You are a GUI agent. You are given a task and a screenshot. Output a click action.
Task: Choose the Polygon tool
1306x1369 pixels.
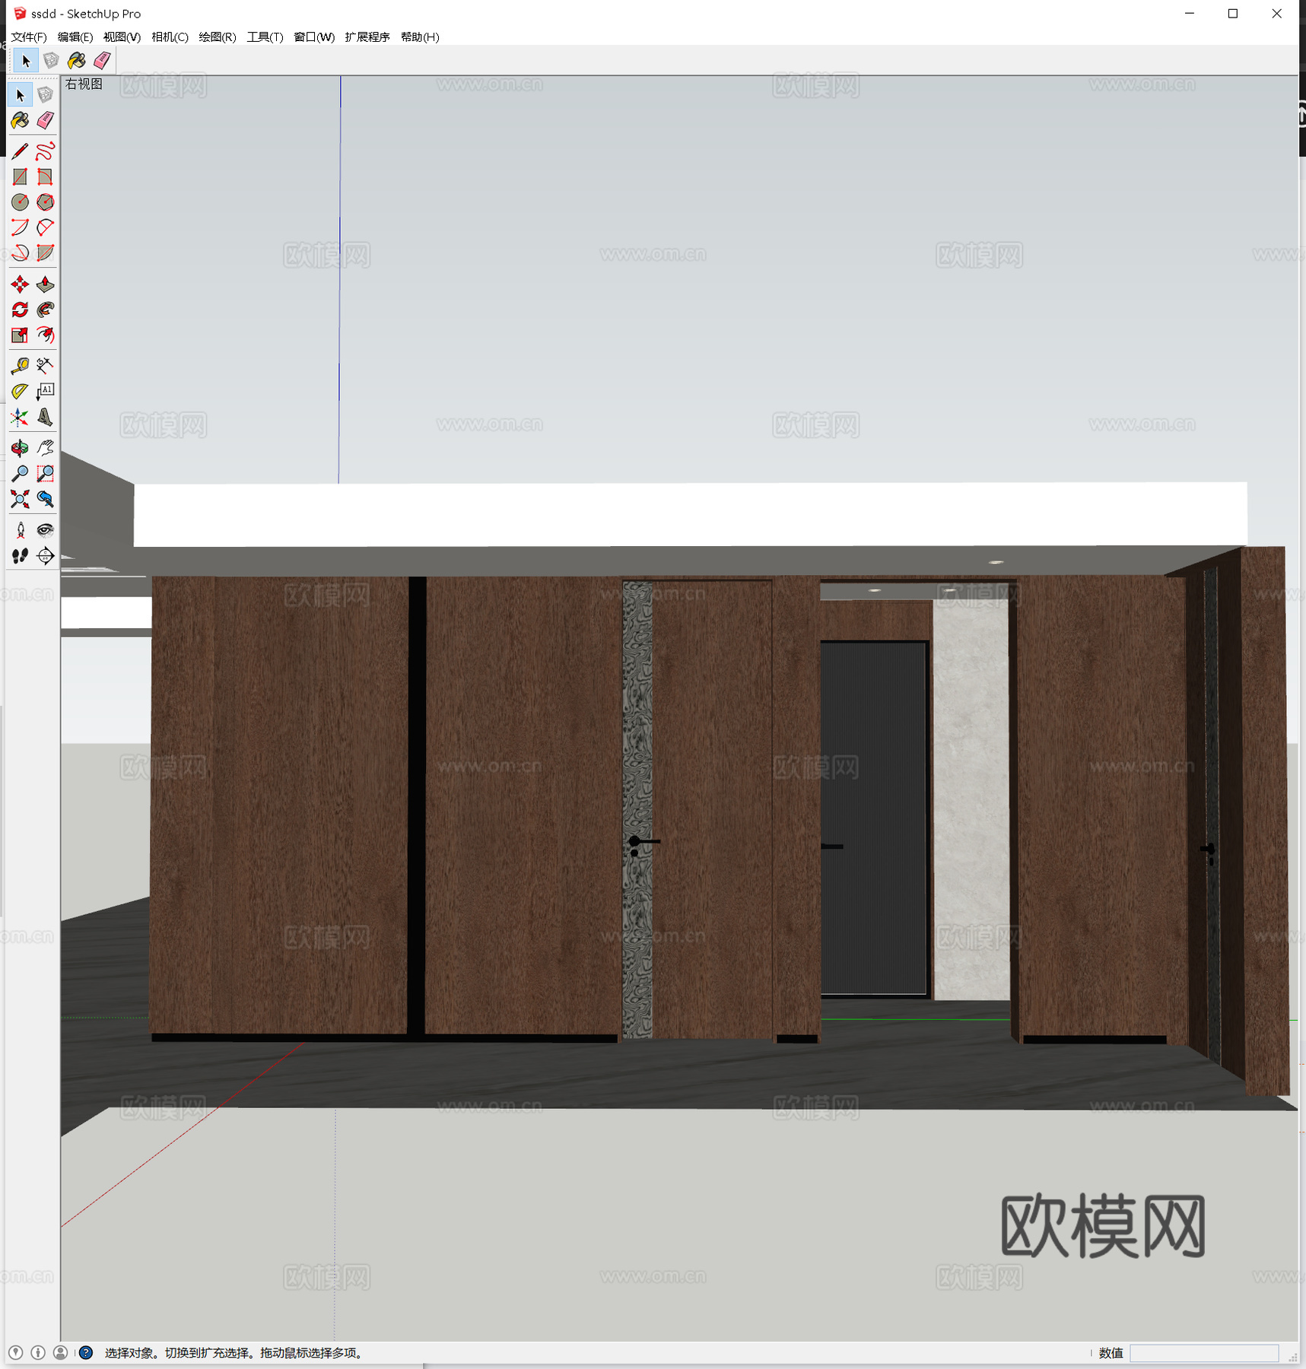(x=46, y=202)
